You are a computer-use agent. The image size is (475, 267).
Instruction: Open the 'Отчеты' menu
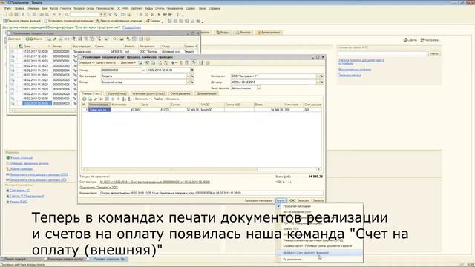(x=160, y=8)
